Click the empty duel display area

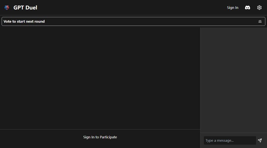tap(100, 78)
